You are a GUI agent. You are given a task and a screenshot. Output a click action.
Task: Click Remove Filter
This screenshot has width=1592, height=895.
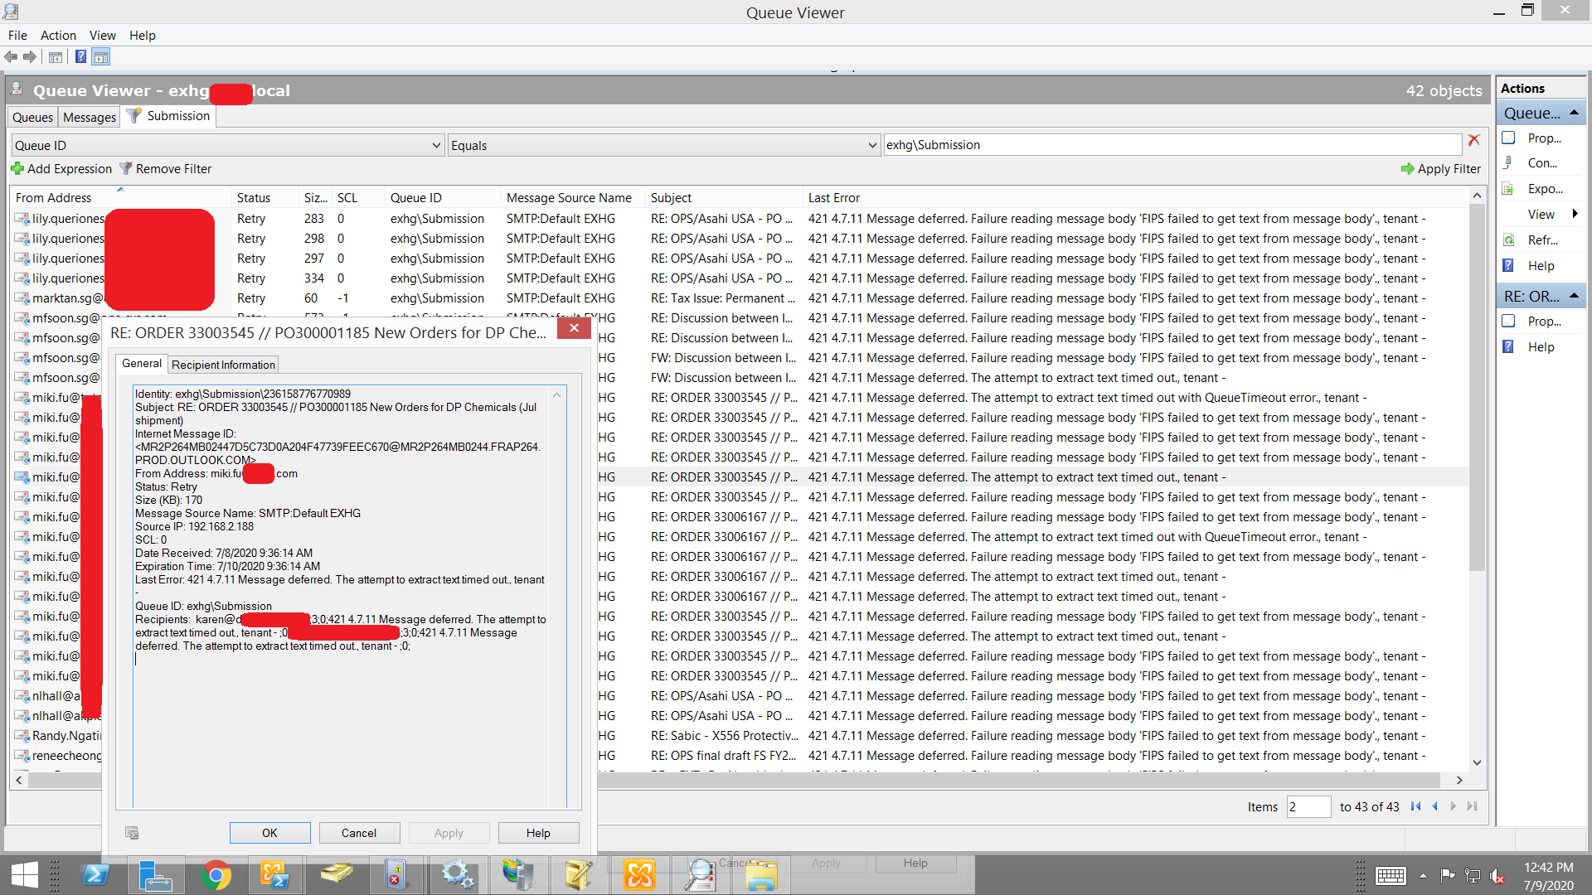165,169
